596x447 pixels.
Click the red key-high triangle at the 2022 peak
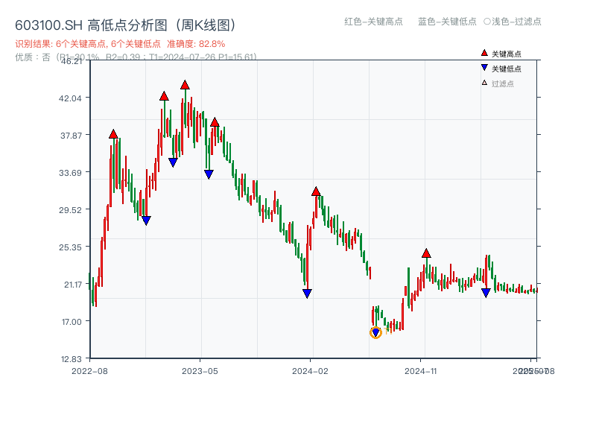[113, 133]
